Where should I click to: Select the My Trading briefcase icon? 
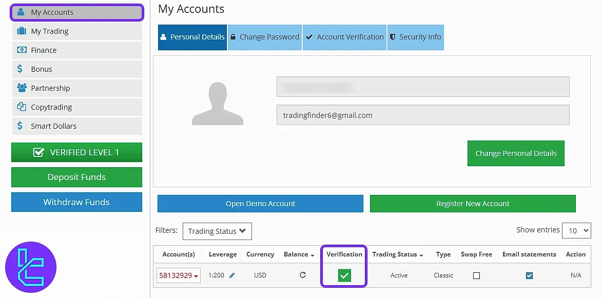click(21, 31)
